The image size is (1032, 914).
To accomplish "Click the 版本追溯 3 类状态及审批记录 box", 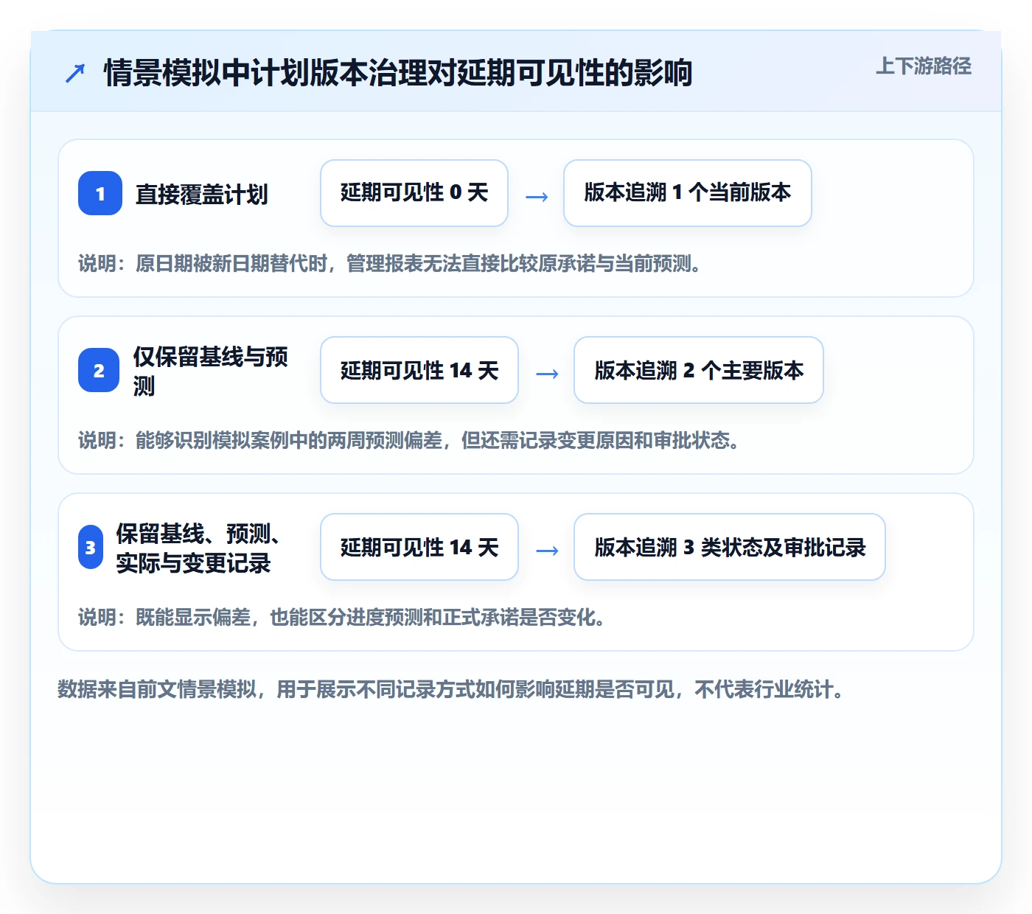I will (730, 547).
